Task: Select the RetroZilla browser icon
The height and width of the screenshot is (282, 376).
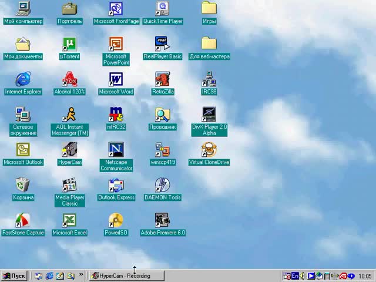Action: 163,79
